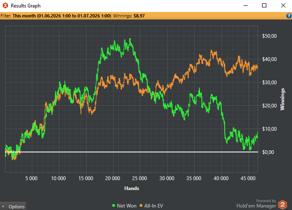This screenshot has width=292, height=210.
Task: Close the Results Graph window
Action: 283,5
